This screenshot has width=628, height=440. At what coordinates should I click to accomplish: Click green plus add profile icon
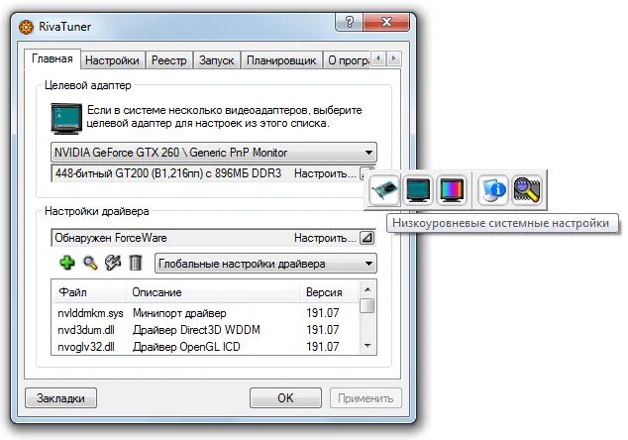point(67,264)
